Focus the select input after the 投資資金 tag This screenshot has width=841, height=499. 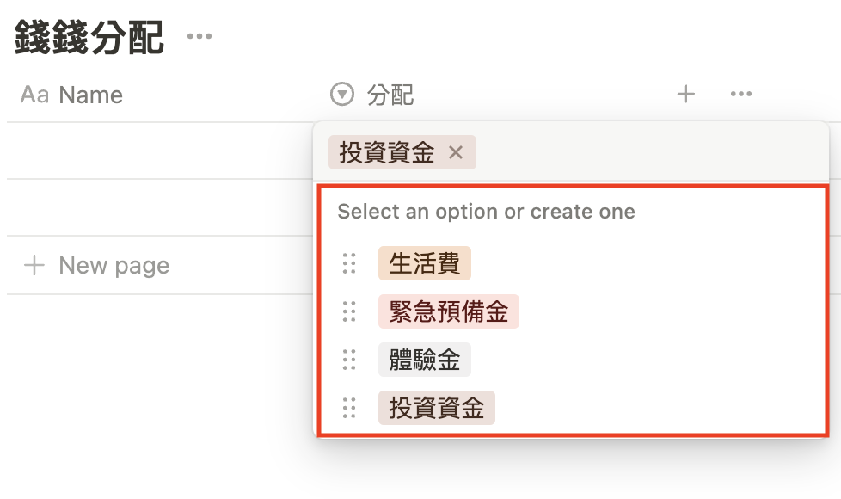645,153
